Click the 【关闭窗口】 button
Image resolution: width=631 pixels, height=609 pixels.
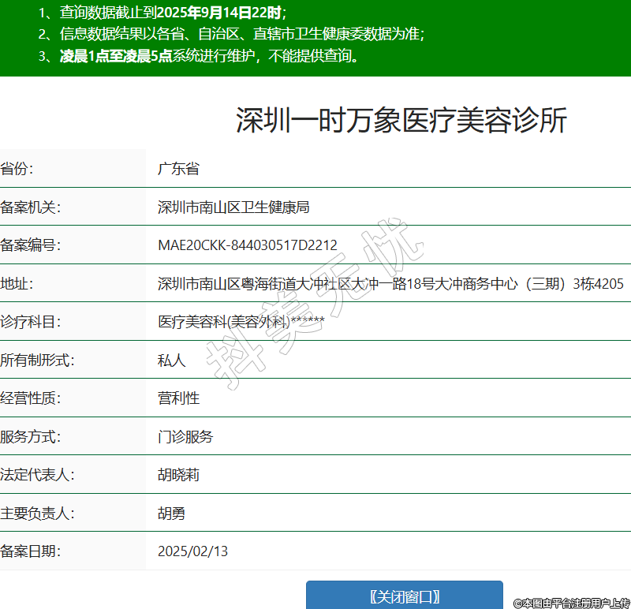tap(404, 596)
